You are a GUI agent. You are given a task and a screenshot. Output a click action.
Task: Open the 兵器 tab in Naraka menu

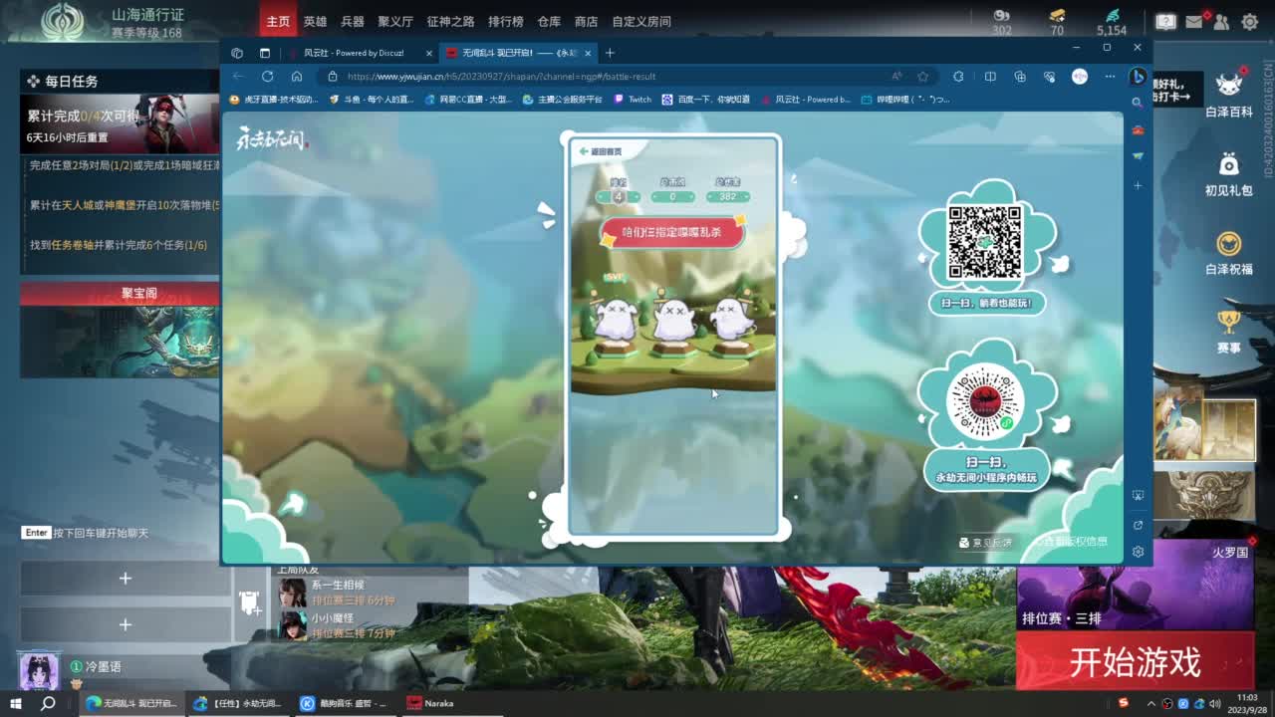353,21
